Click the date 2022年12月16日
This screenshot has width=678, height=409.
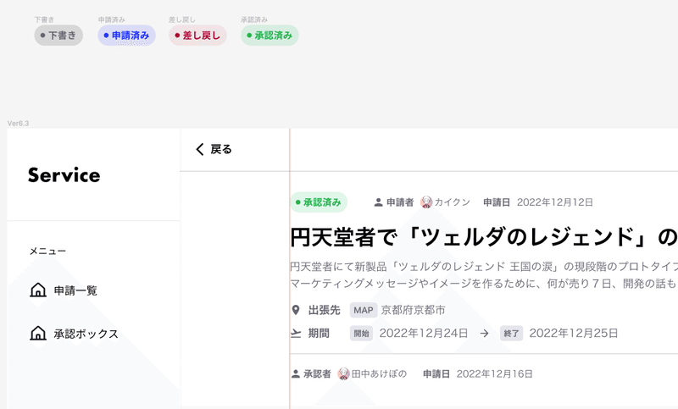click(x=494, y=373)
